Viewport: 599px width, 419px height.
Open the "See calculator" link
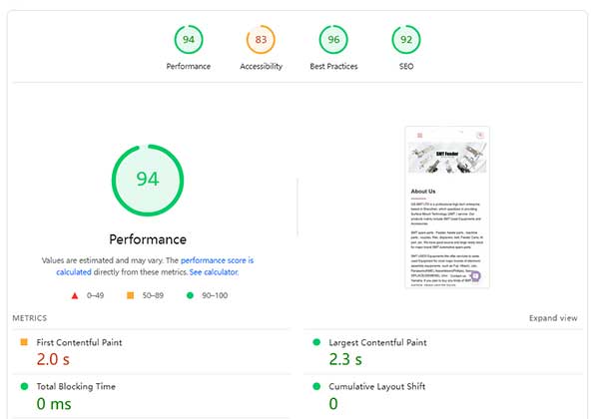[x=214, y=271]
